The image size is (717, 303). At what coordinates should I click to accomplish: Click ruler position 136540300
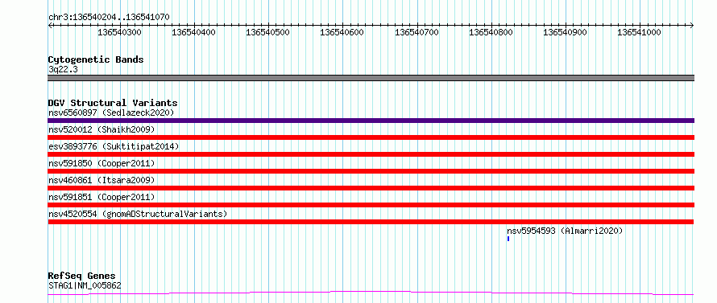[120, 32]
